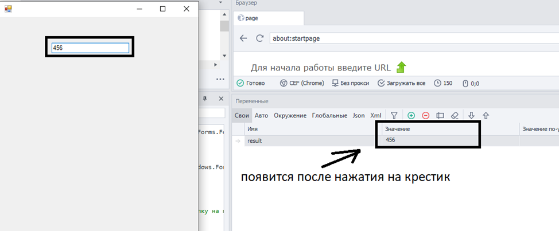
Task: Go back using the browser back arrow
Action: 243,38
